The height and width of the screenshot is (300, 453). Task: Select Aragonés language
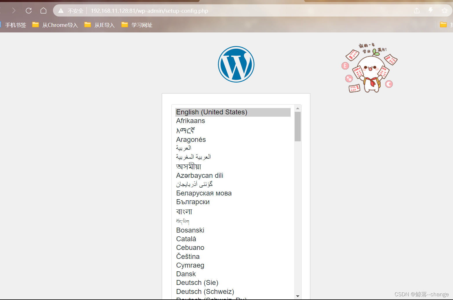(x=233, y=140)
